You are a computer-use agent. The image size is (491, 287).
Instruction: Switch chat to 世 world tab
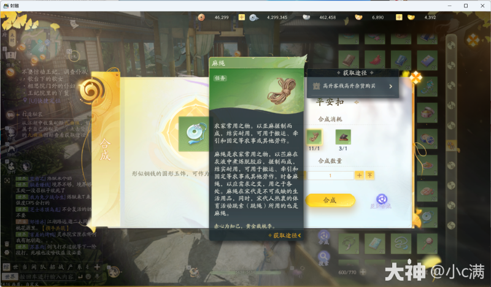click(x=16, y=267)
